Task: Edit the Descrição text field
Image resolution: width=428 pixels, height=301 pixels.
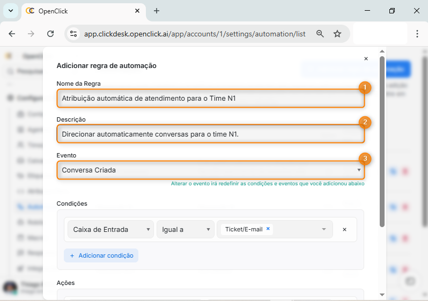Action: pyautogui.click(x=210, y=134)
